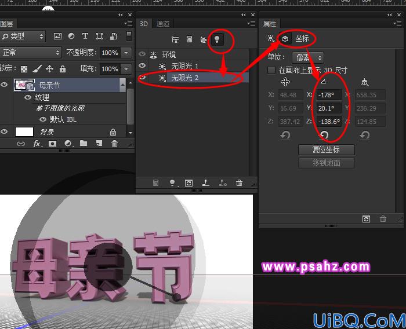Open the Properties panel flyout menu
406x329 pixels.
coord(397,24)
